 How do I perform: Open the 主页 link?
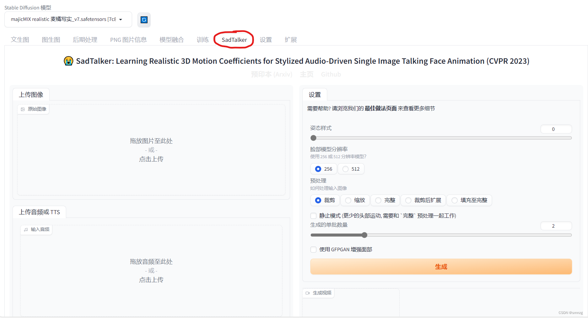(307, 74)
